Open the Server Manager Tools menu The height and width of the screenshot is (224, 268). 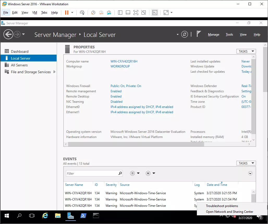click(229, 35)
